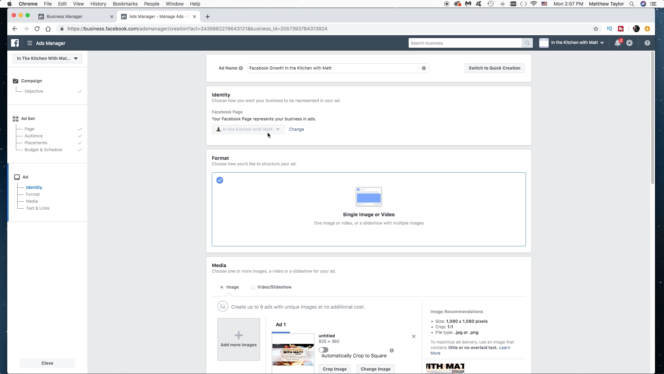
Task: Click the red tb extension icon
Action: coord(621,29)
